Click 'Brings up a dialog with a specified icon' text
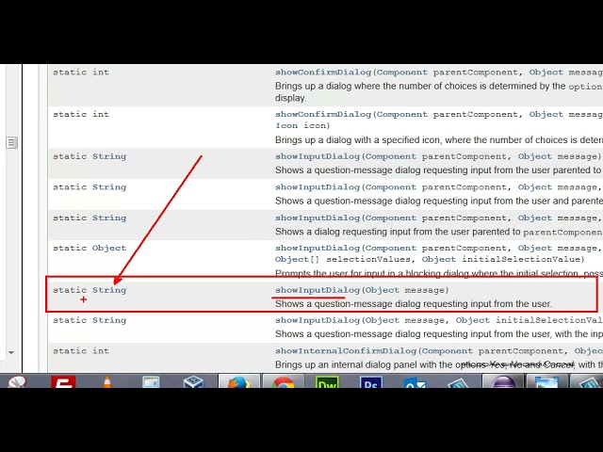 point(357,140)
